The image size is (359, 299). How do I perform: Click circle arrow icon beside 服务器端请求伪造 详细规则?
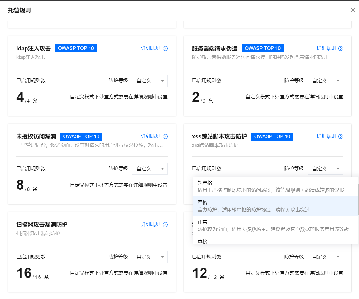click(341, 49)
